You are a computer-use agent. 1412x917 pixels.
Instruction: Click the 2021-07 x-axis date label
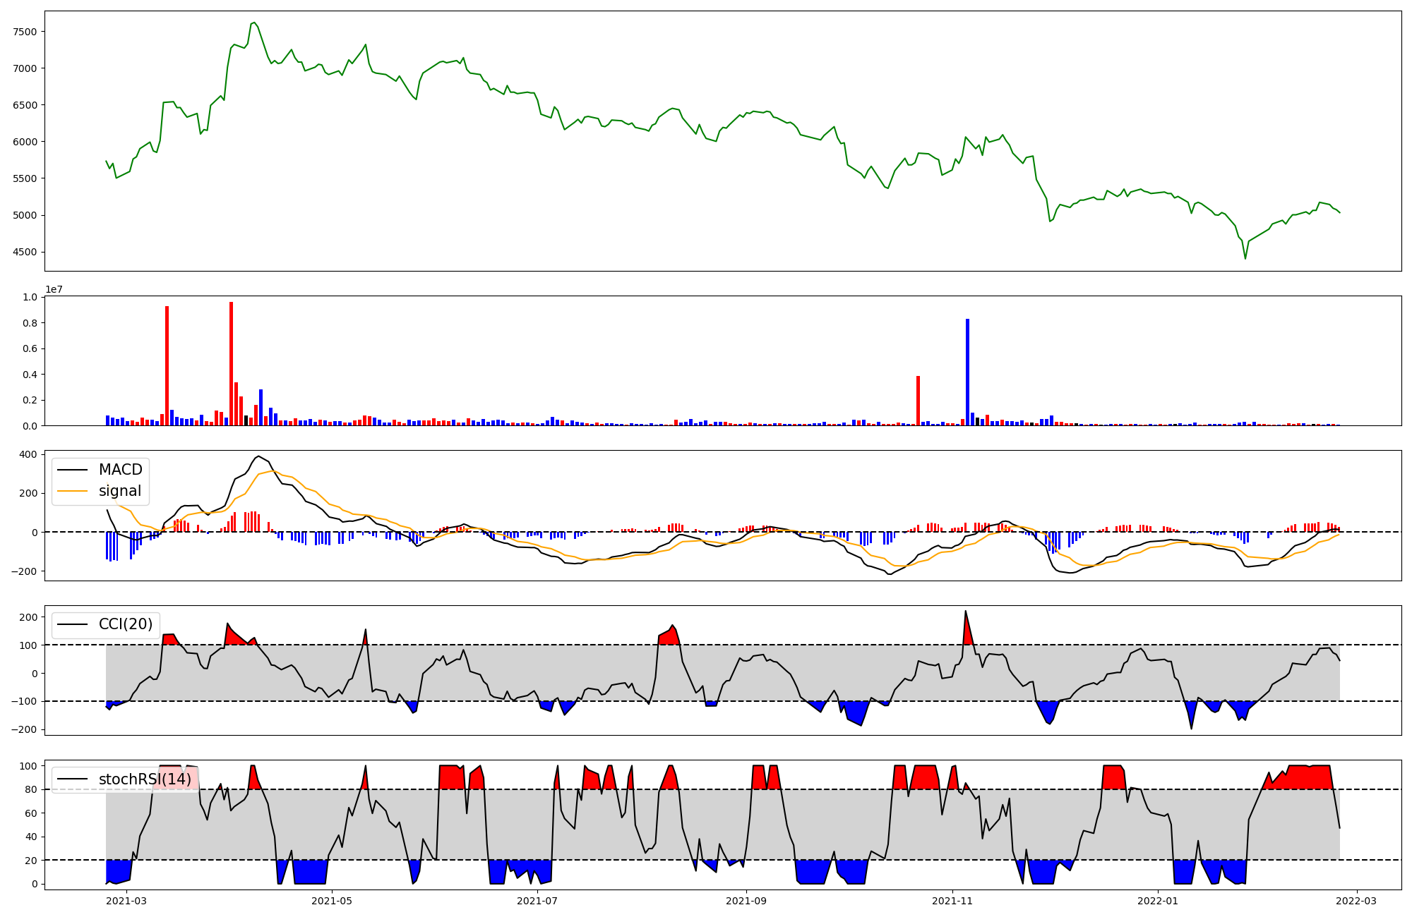click(538, 901)
